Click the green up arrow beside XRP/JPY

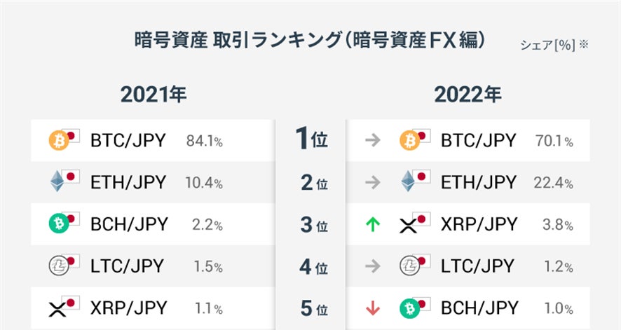click(x=373, y=224)
